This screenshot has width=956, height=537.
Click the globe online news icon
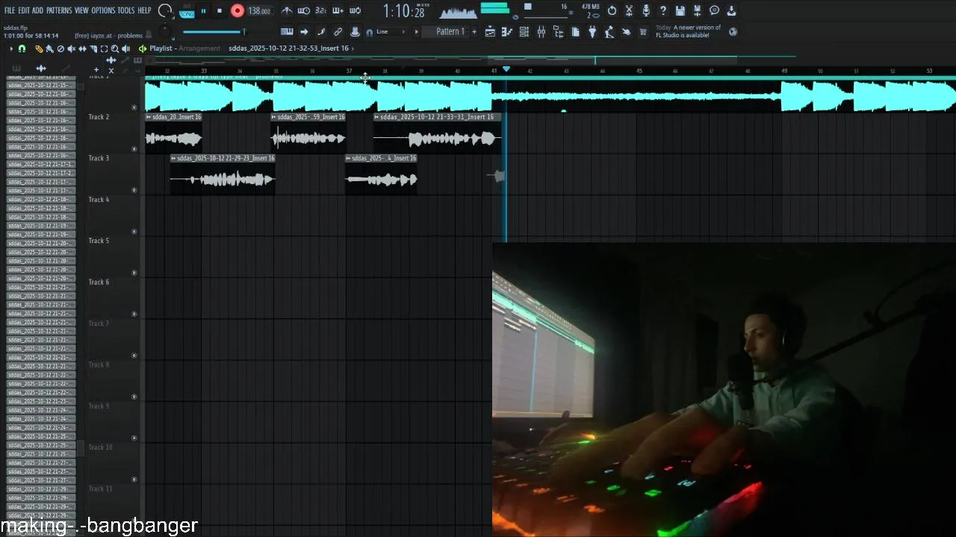point(733,31)
